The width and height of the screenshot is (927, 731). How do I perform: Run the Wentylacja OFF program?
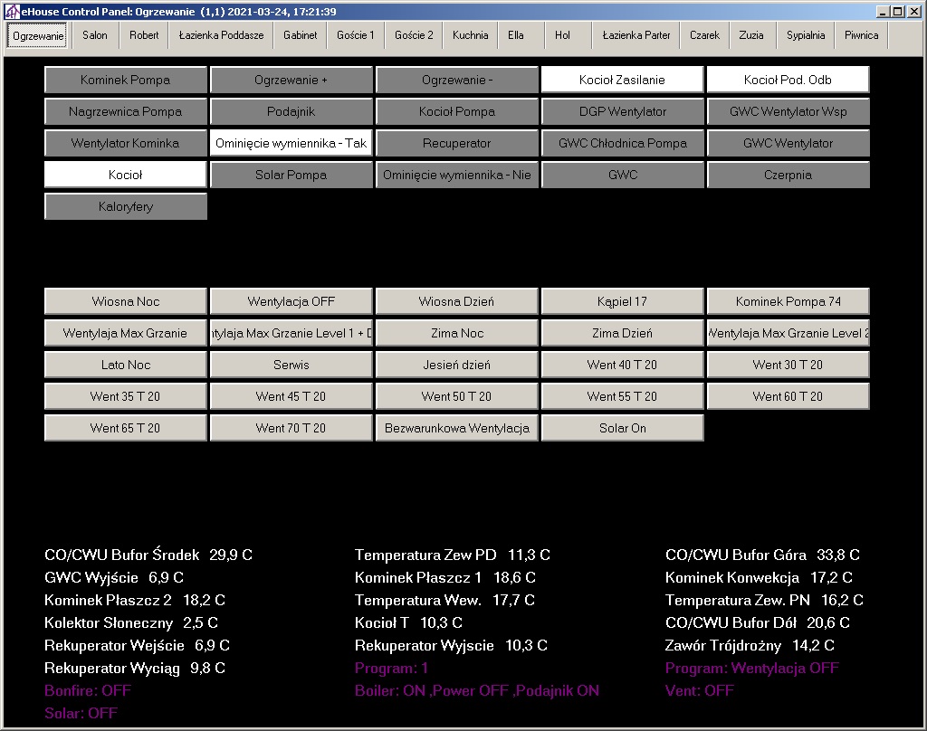(291, 301)
